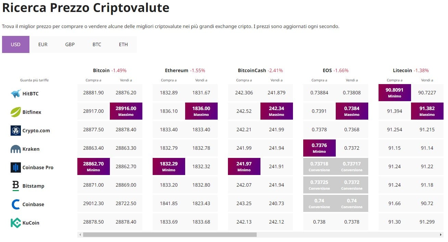This screenshot has width=448, height=242.
Task: Click Coinbase Pro Bitcoin Minimo price 28862.70
Action: point(93,166)
